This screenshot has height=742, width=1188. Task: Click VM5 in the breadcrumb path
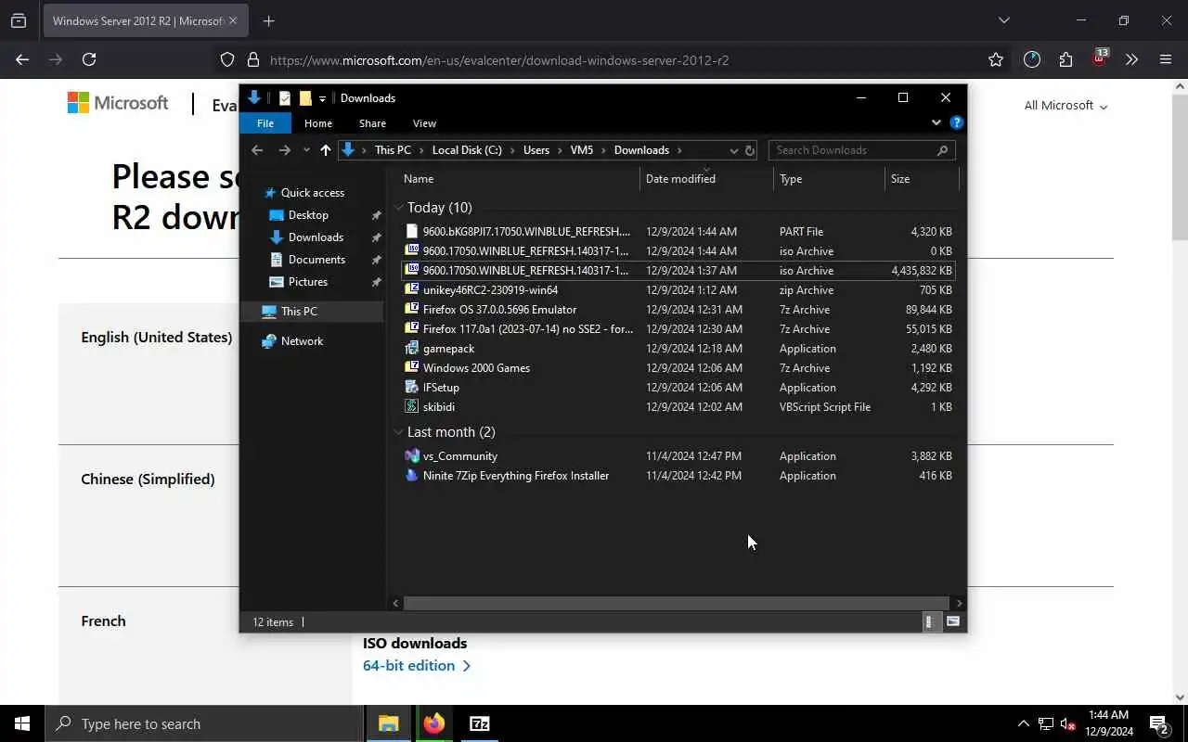click(x=582, y=150)
